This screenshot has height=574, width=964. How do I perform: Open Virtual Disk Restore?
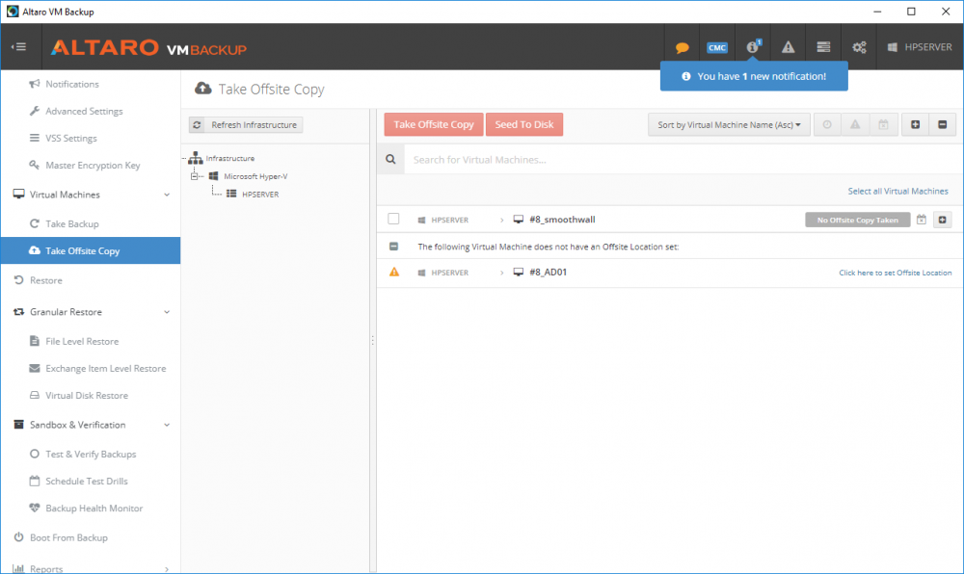pos(87,396)
